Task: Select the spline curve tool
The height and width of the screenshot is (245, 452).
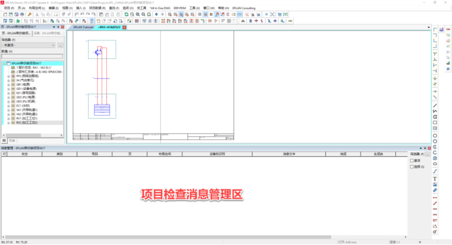Action: pos(435,171)
